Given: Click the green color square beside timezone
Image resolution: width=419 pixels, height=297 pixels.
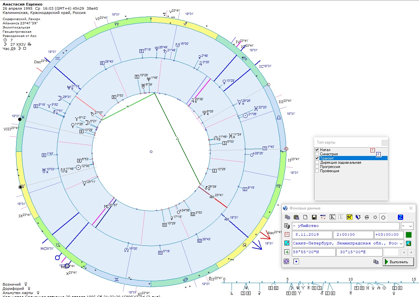Looking at the screenshot, I should [x=409, y=235].
